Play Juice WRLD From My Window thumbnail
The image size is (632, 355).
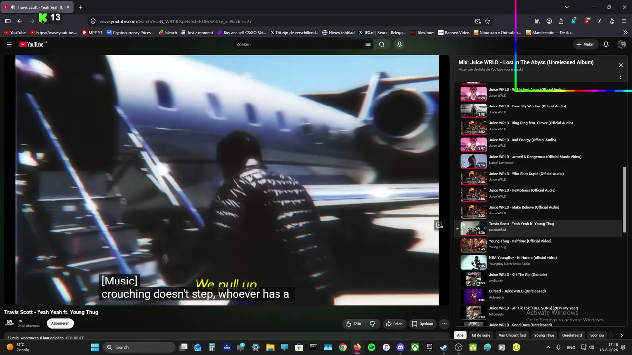[474, 110]
